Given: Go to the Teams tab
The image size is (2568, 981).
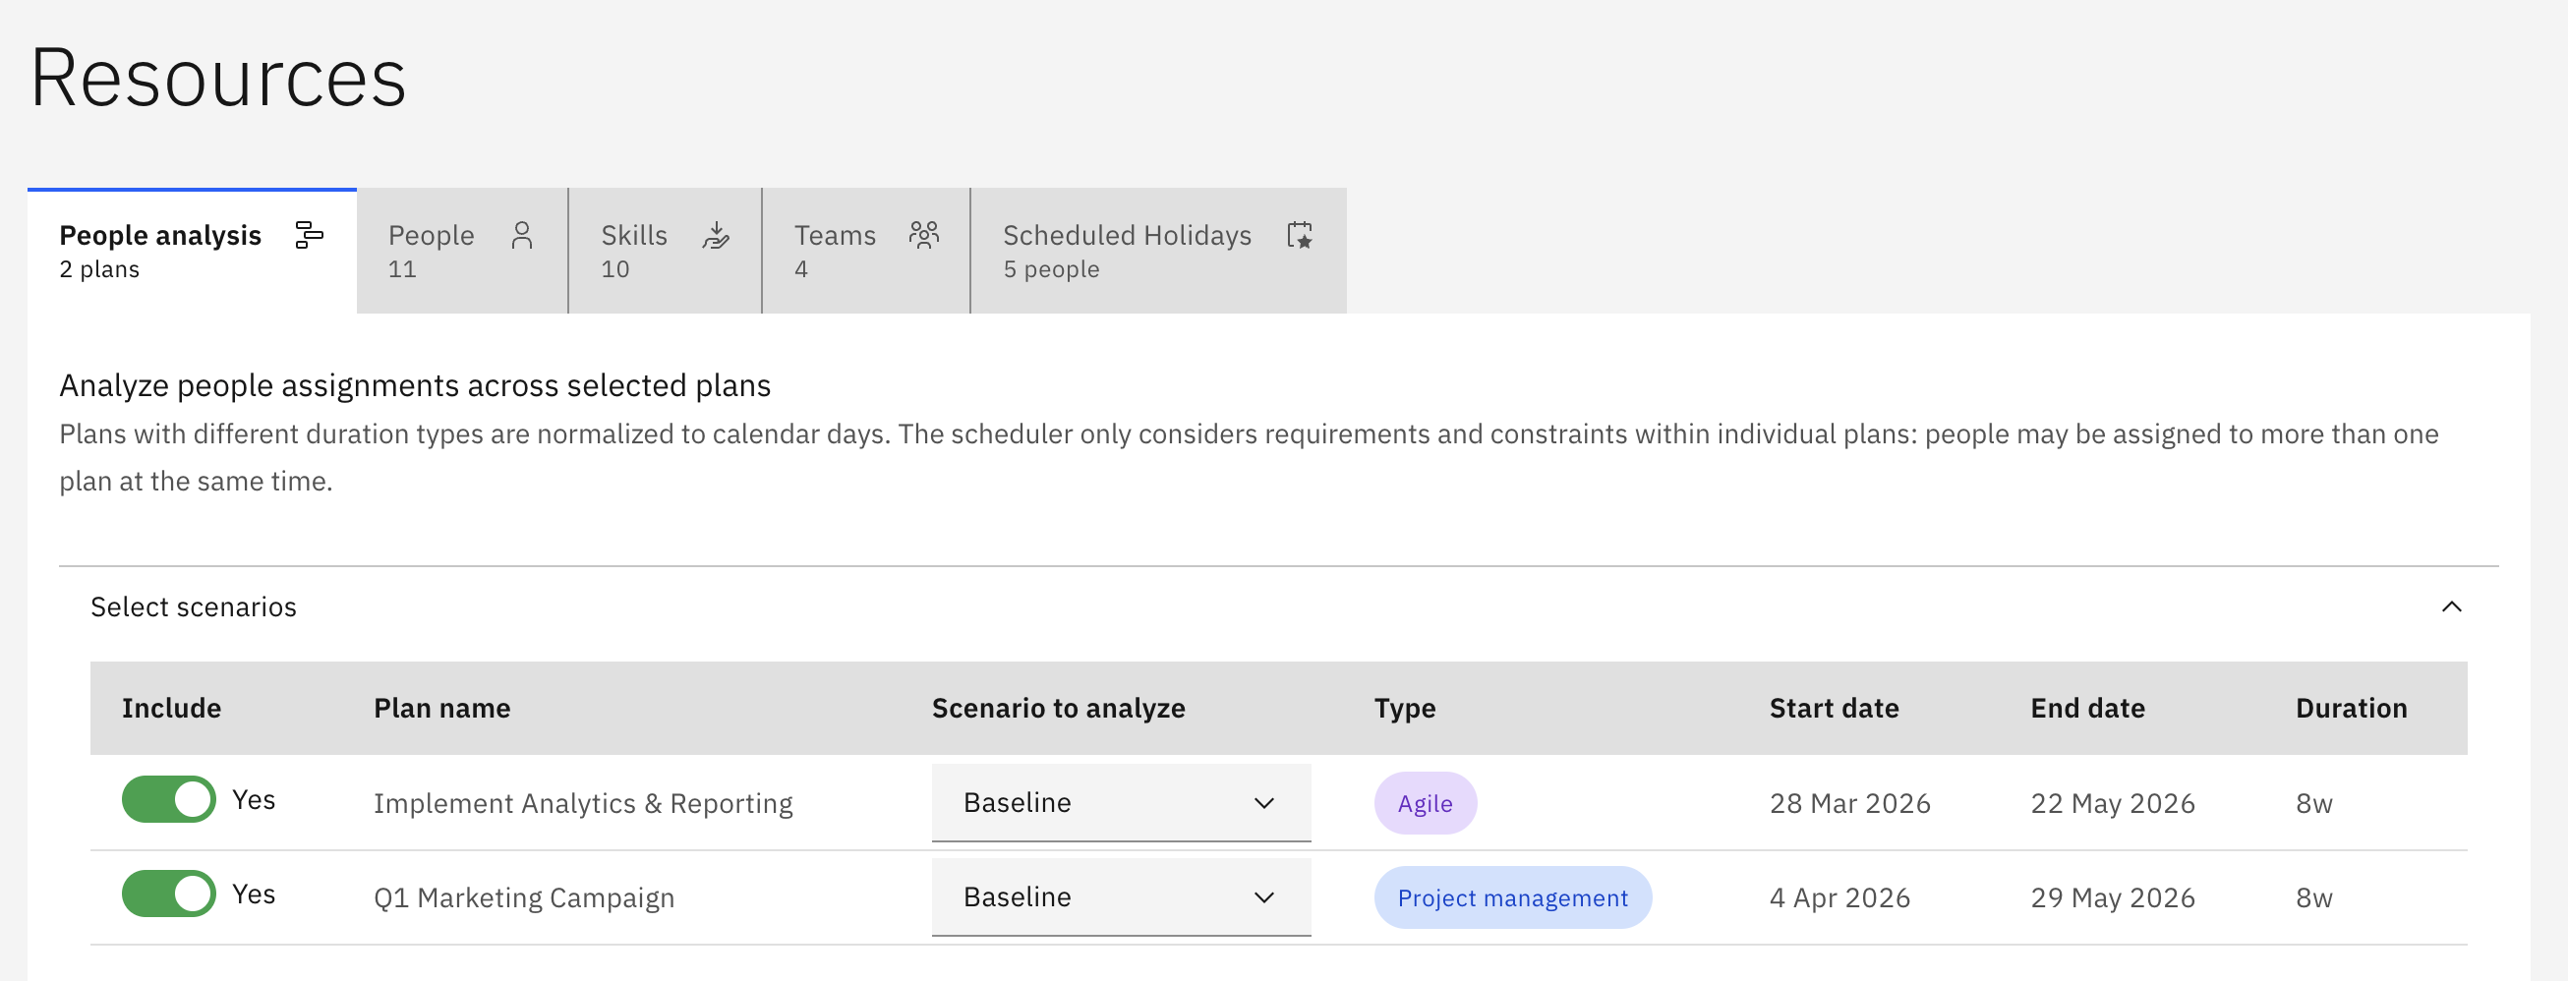Looking at the screenshot, I should click(866, 251).
